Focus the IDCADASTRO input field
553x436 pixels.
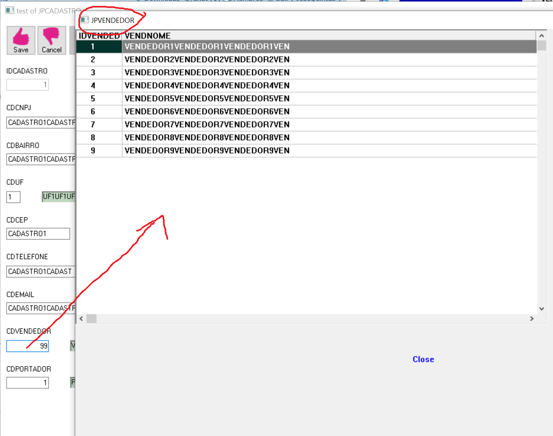point(28,85)
